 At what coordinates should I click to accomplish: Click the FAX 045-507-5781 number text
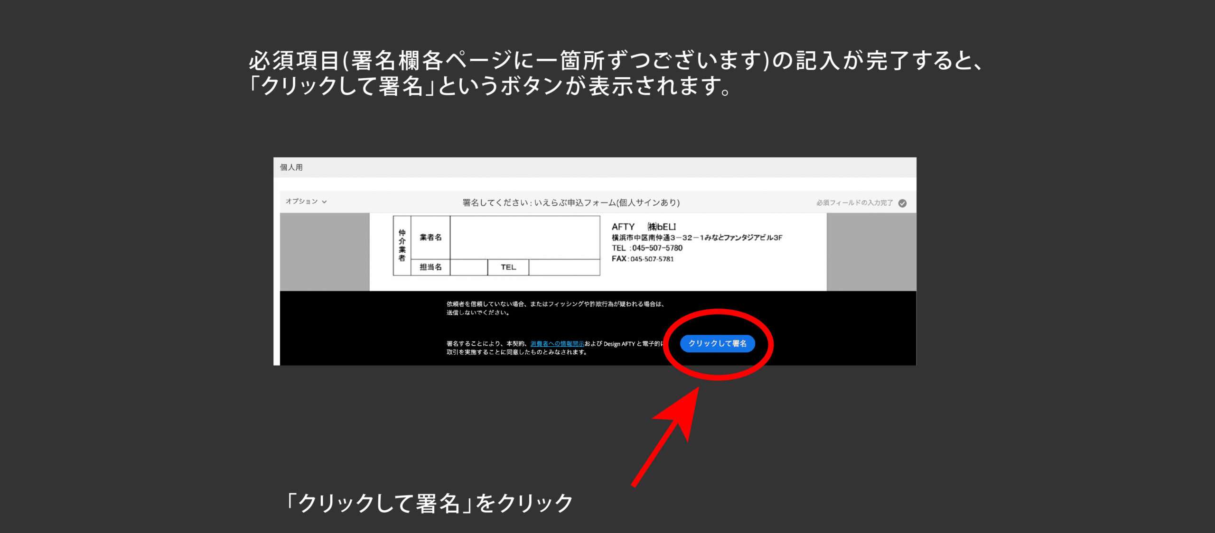pos(643,259)
